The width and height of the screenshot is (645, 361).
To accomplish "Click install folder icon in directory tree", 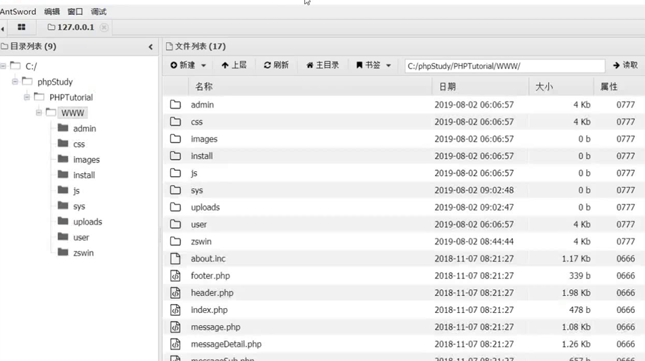I will [63, 174].
